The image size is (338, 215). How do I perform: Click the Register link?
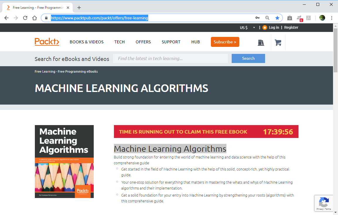[x=291, y=27]
